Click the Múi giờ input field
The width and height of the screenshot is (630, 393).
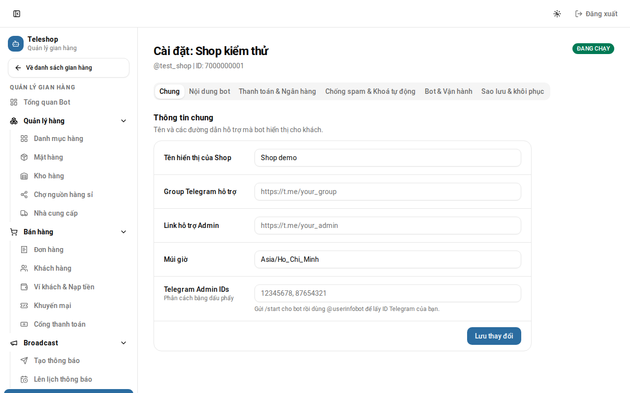(x=388, y=259)
